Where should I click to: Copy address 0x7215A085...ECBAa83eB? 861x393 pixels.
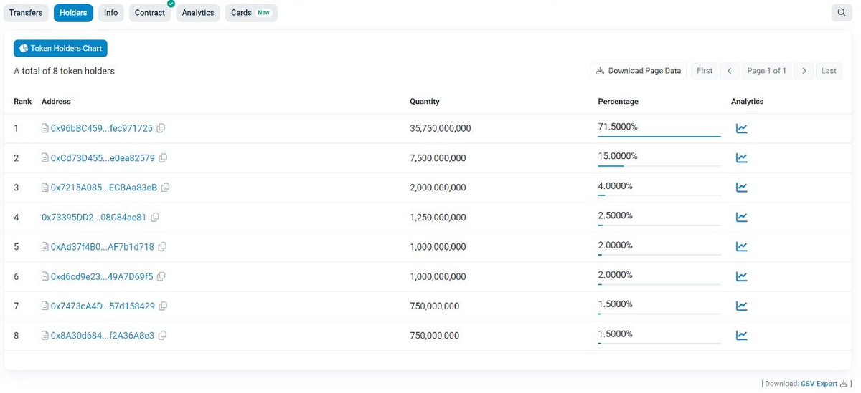coord(165,188)
